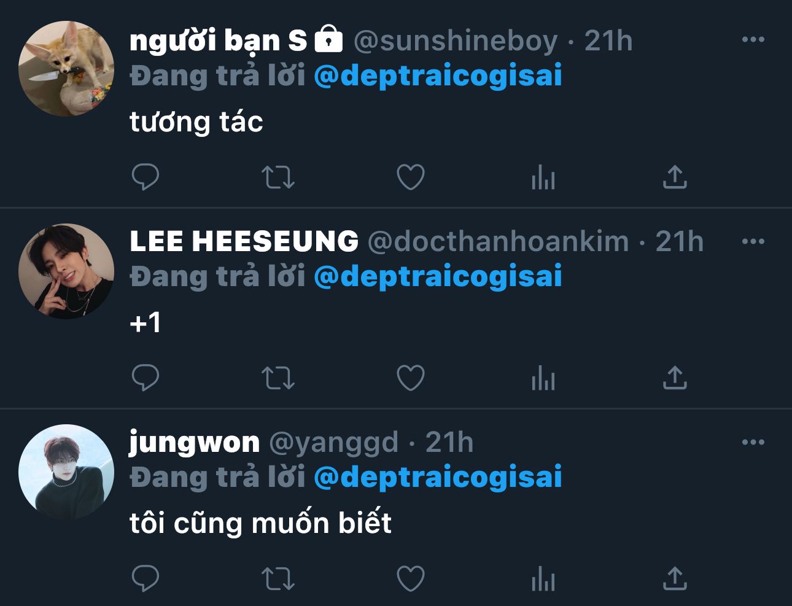Screen dimensions: 792x606
Task: Share the "tương tác" tweet
Action: pos(675,177)
